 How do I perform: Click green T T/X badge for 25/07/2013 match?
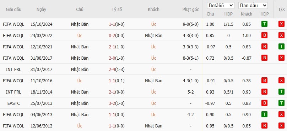click(x=281, y=103)
